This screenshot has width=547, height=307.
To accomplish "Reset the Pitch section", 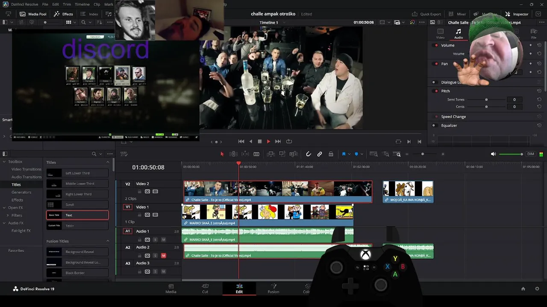I will 539,91.
